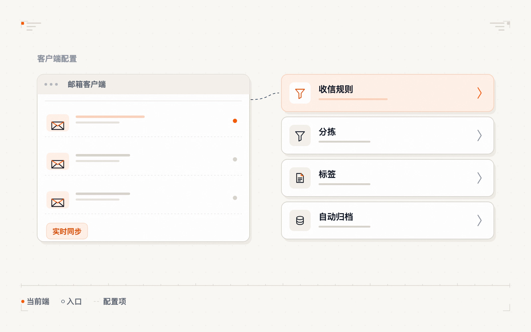This screenshot has height=332, width=531.
Task: Open the 标签 configuration item
Action: pyautogui.click(x=388, y=178)
